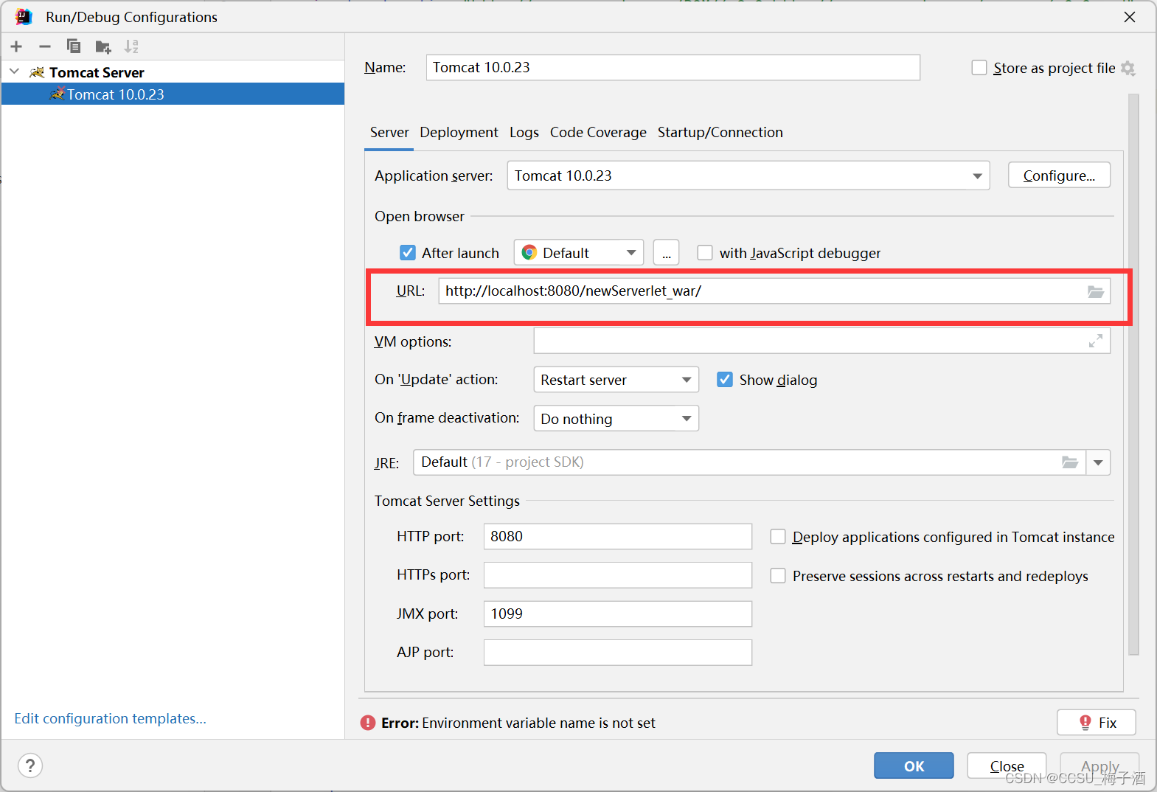Open the Logs tab
This screenshot has height=792, width=1157.
[x=524, y=133]
